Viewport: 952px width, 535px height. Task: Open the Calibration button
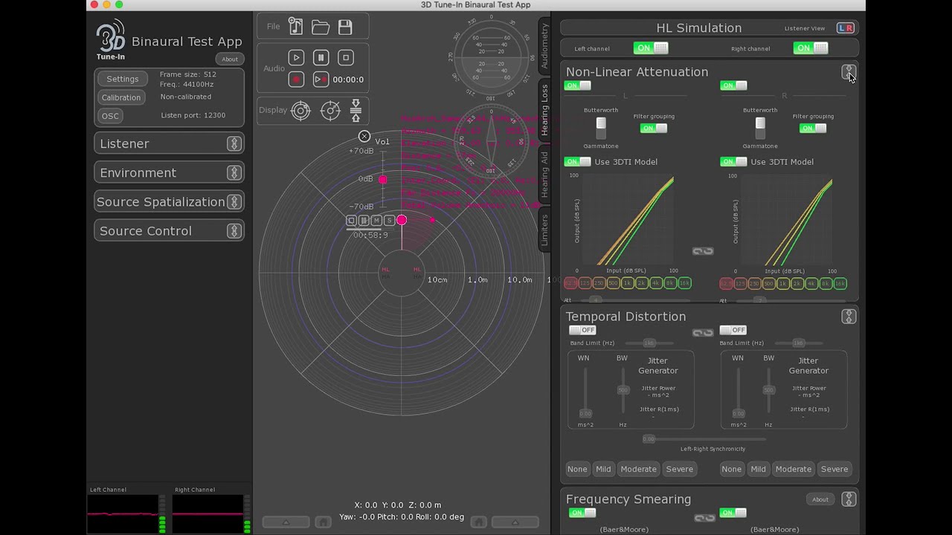(121, 97)
